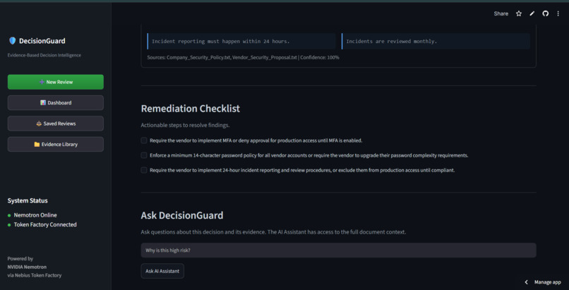569x290 pixels.
Task: Click the chevron beside Manage app
Action: [526, 282]
